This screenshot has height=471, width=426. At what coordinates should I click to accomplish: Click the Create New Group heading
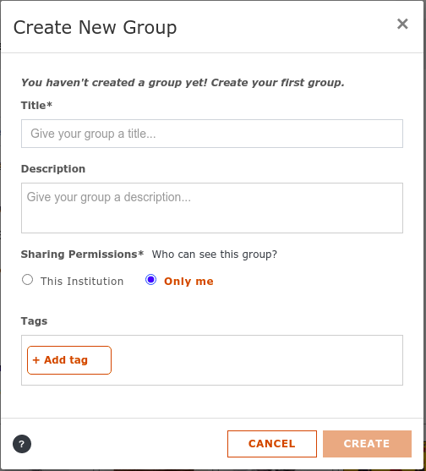point(96,28)
